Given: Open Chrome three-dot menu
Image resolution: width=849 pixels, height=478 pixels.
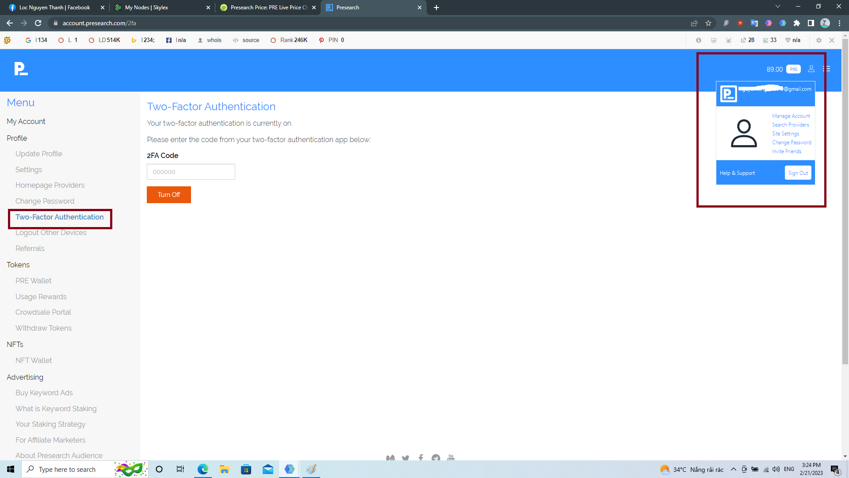Looking at the screenshot, I should click(839, 23).
